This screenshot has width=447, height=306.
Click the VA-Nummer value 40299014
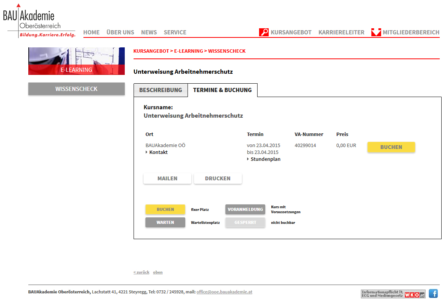click(x=305, y=146)
